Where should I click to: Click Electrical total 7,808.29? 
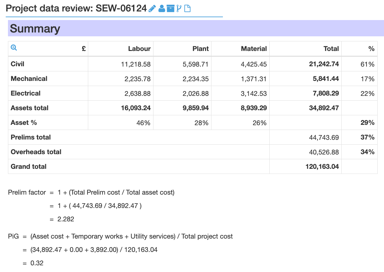[x=326, y=93]
